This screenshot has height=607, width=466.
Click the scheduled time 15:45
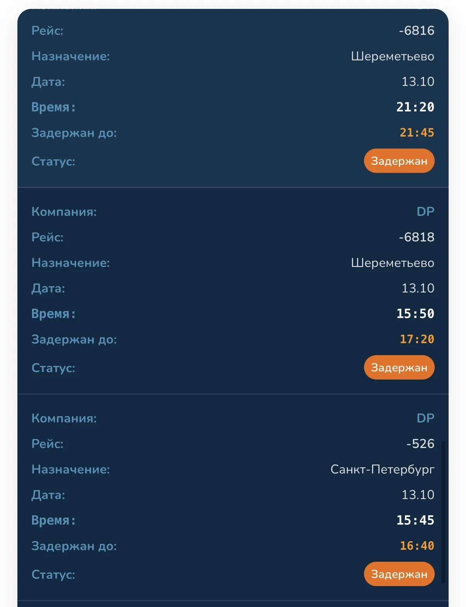point(415,520)
